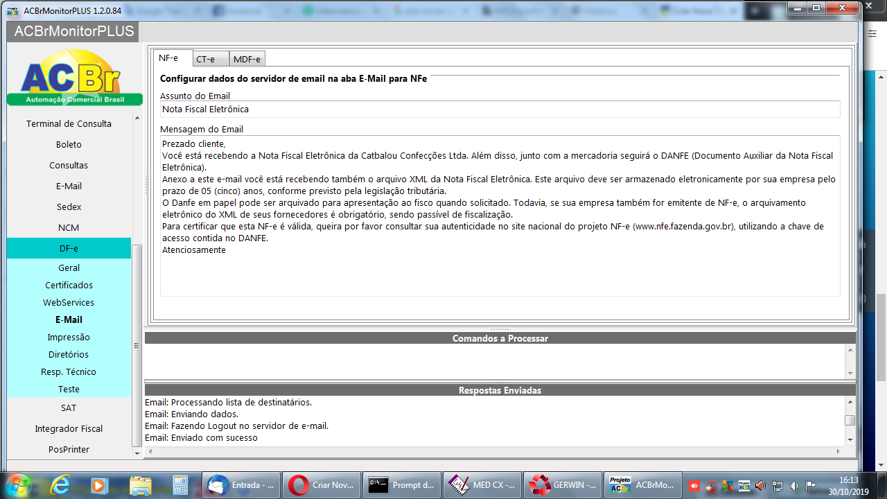Image resolution: width=887 pixels, height=499 pixels.
Task: Switch to Prompt de comando window
Action: tap(403, 485)
